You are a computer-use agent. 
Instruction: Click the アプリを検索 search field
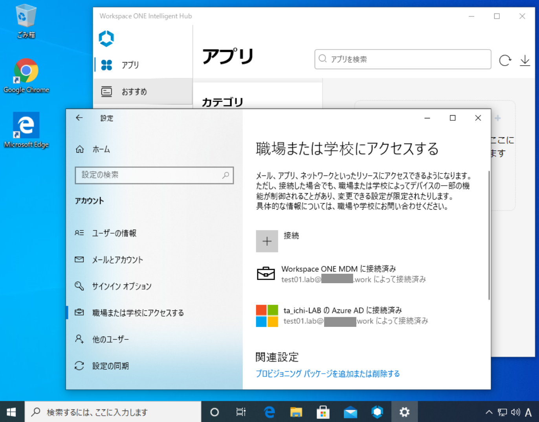(402, 59)
